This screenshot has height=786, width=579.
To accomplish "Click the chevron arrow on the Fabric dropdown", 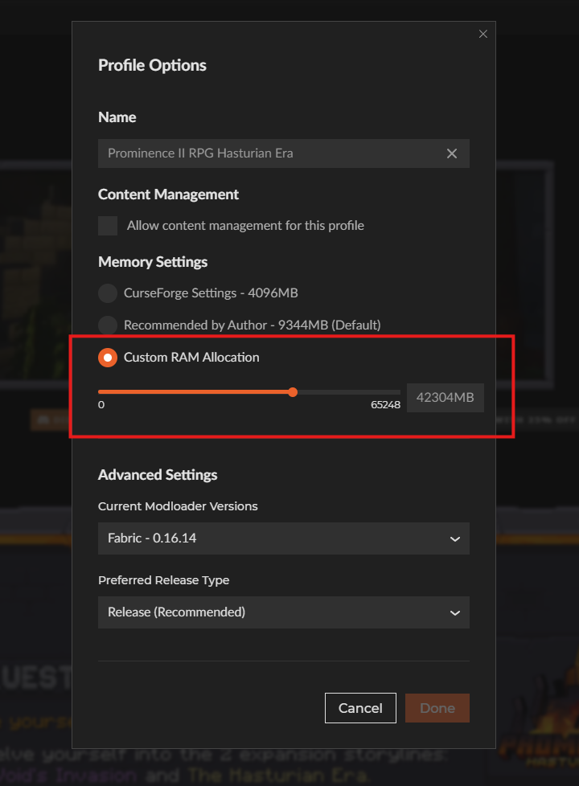I will tap(454, 538).
